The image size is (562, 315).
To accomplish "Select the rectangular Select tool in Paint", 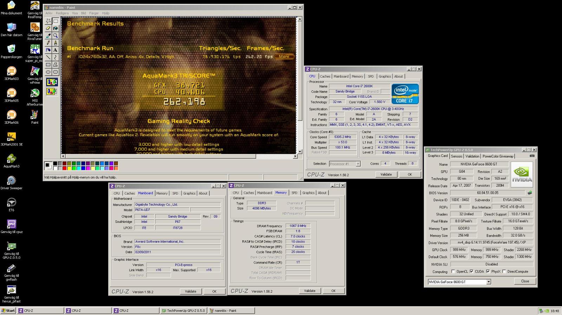I will click(x=55, y=21).
